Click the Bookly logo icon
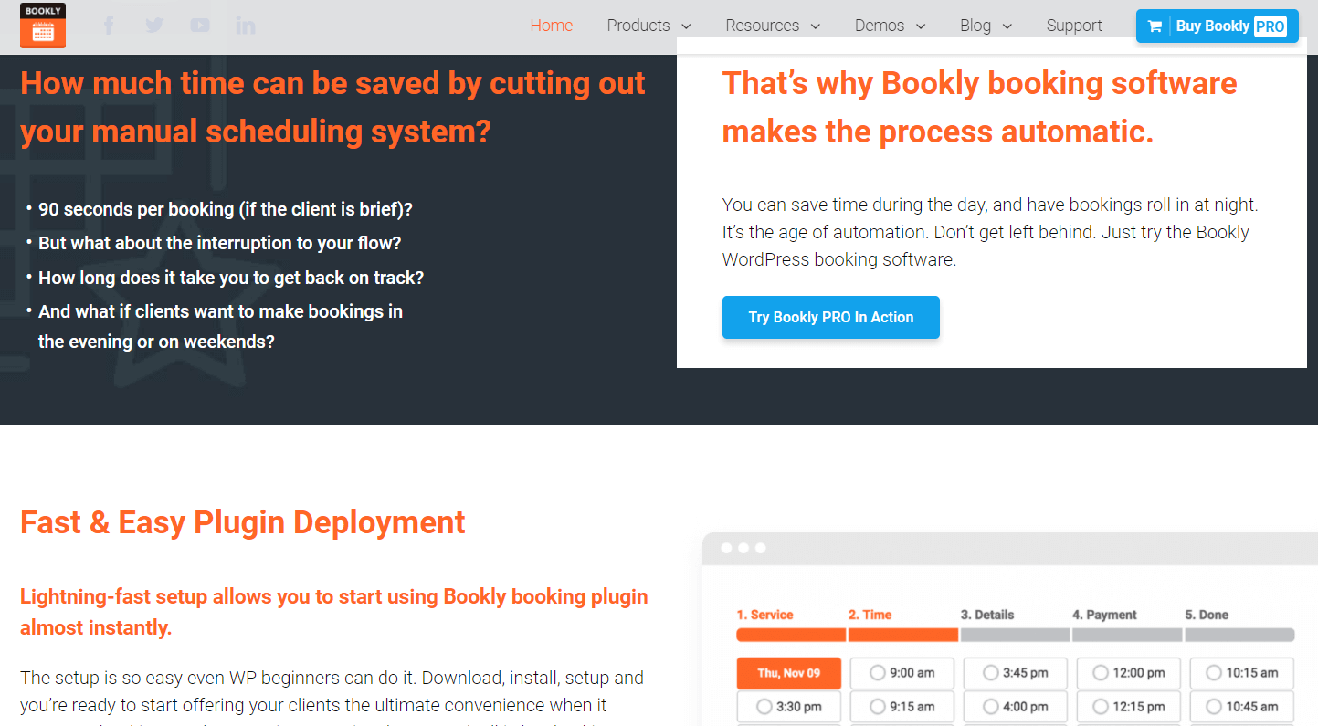 point(43,26)
